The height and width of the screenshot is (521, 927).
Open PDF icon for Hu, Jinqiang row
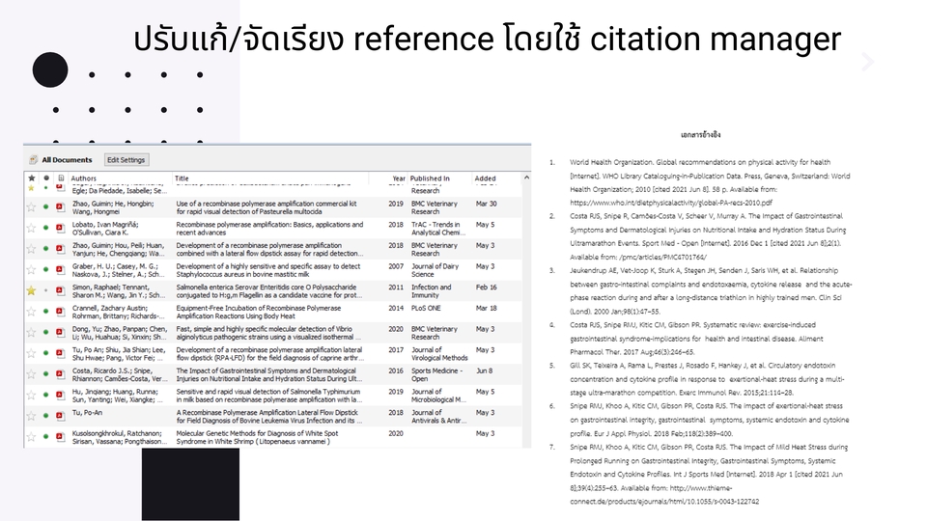[60, 395]
